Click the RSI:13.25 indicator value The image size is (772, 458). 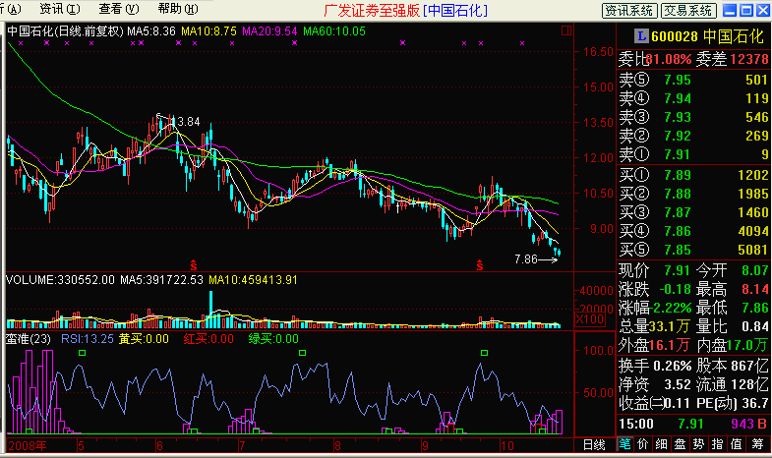tap(88, 339)
